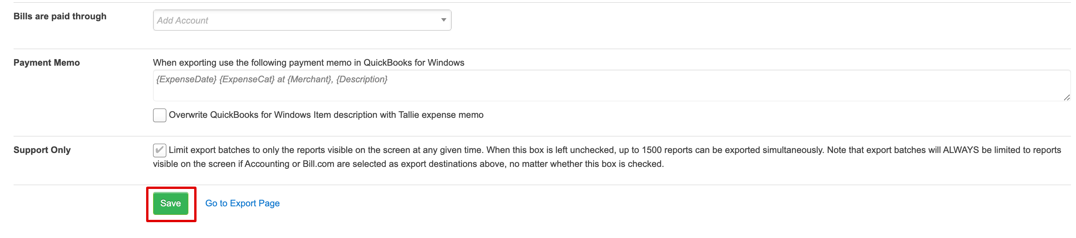Click inside the Add Account combo box
The image size is (1076, 238).
click(x=302, y=20)
